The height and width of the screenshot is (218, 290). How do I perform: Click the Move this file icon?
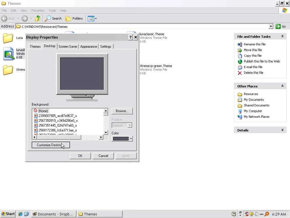click(240, 50)
